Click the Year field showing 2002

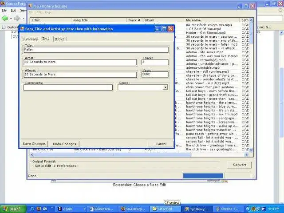[x=155, y=75]
